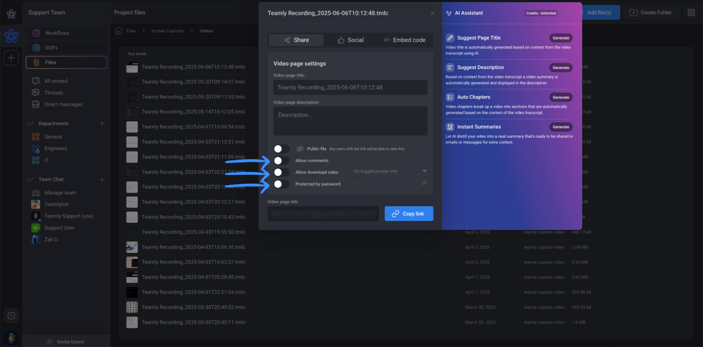
Task: Click the dashed add workspace plus icon
Action: coord(11,58)
